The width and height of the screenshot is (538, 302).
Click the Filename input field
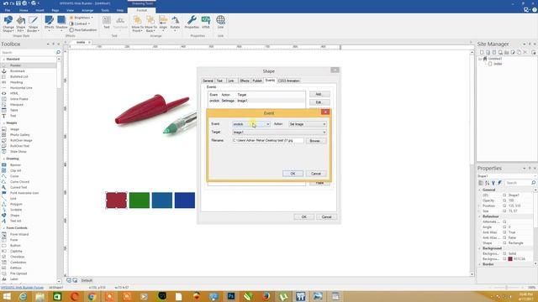pyautogui.click(x=268, y=140)
